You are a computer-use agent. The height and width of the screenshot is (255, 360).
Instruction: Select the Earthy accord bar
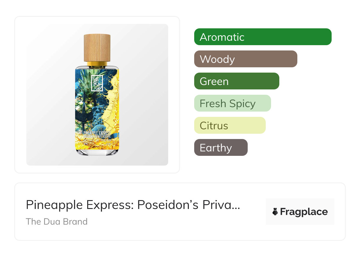220,148
